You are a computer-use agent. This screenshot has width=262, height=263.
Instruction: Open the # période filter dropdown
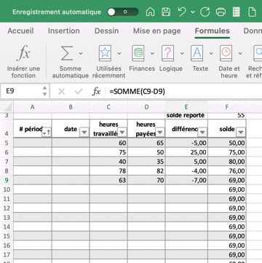coord(47,133)
